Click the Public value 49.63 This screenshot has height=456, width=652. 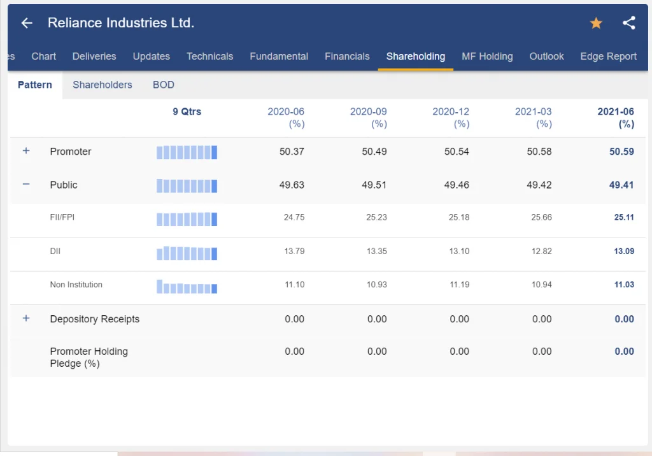(292, 185)
